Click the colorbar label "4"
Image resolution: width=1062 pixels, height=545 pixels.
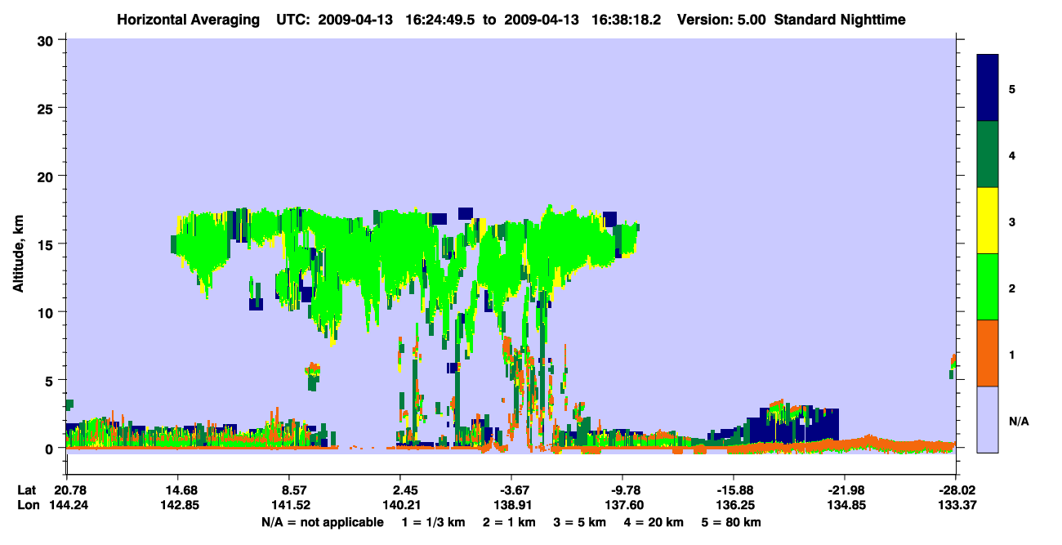1012,154
